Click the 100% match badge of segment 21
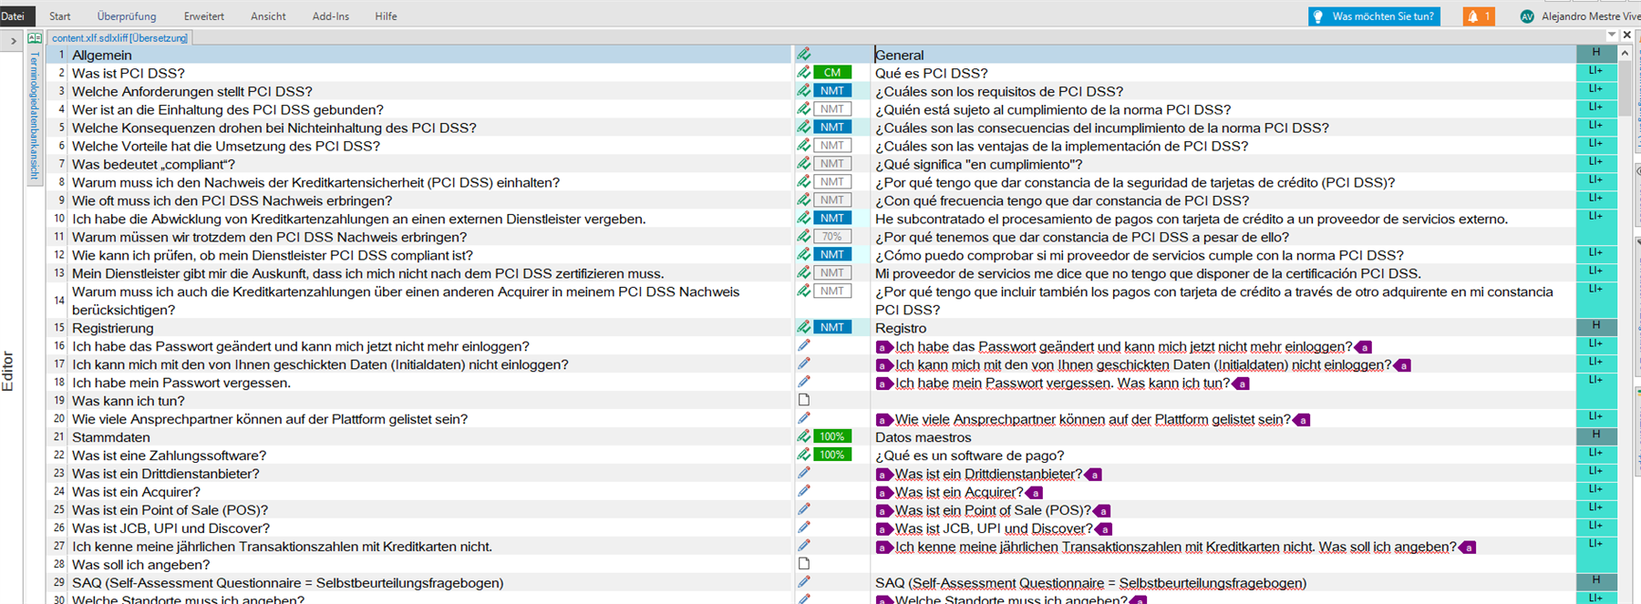 tap(832, 437)
